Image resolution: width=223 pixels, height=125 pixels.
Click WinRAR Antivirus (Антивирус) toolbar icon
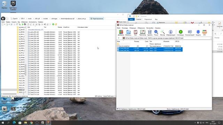tap(180, 33)
